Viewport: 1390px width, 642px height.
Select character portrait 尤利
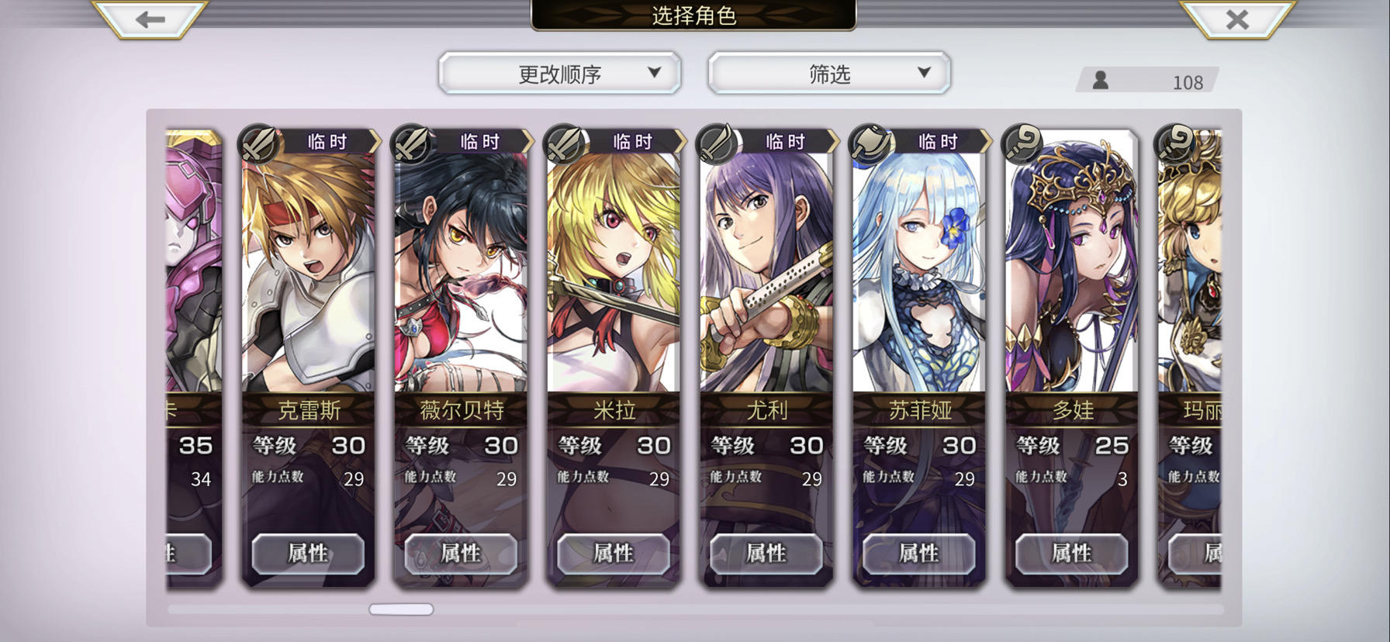pos(766,271)
